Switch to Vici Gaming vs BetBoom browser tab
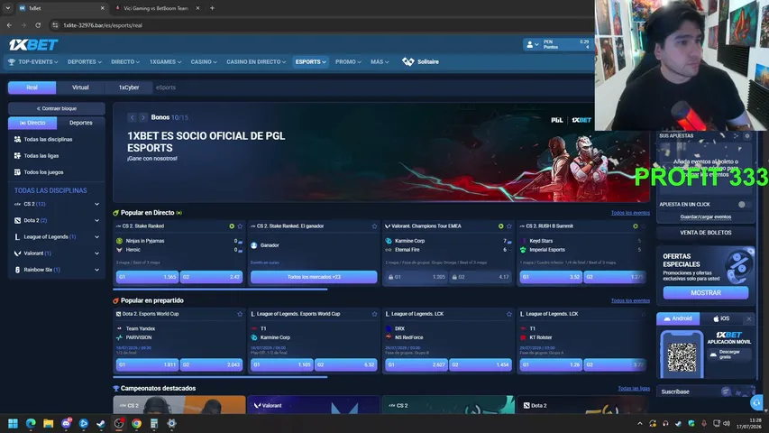 coord(156,8)
